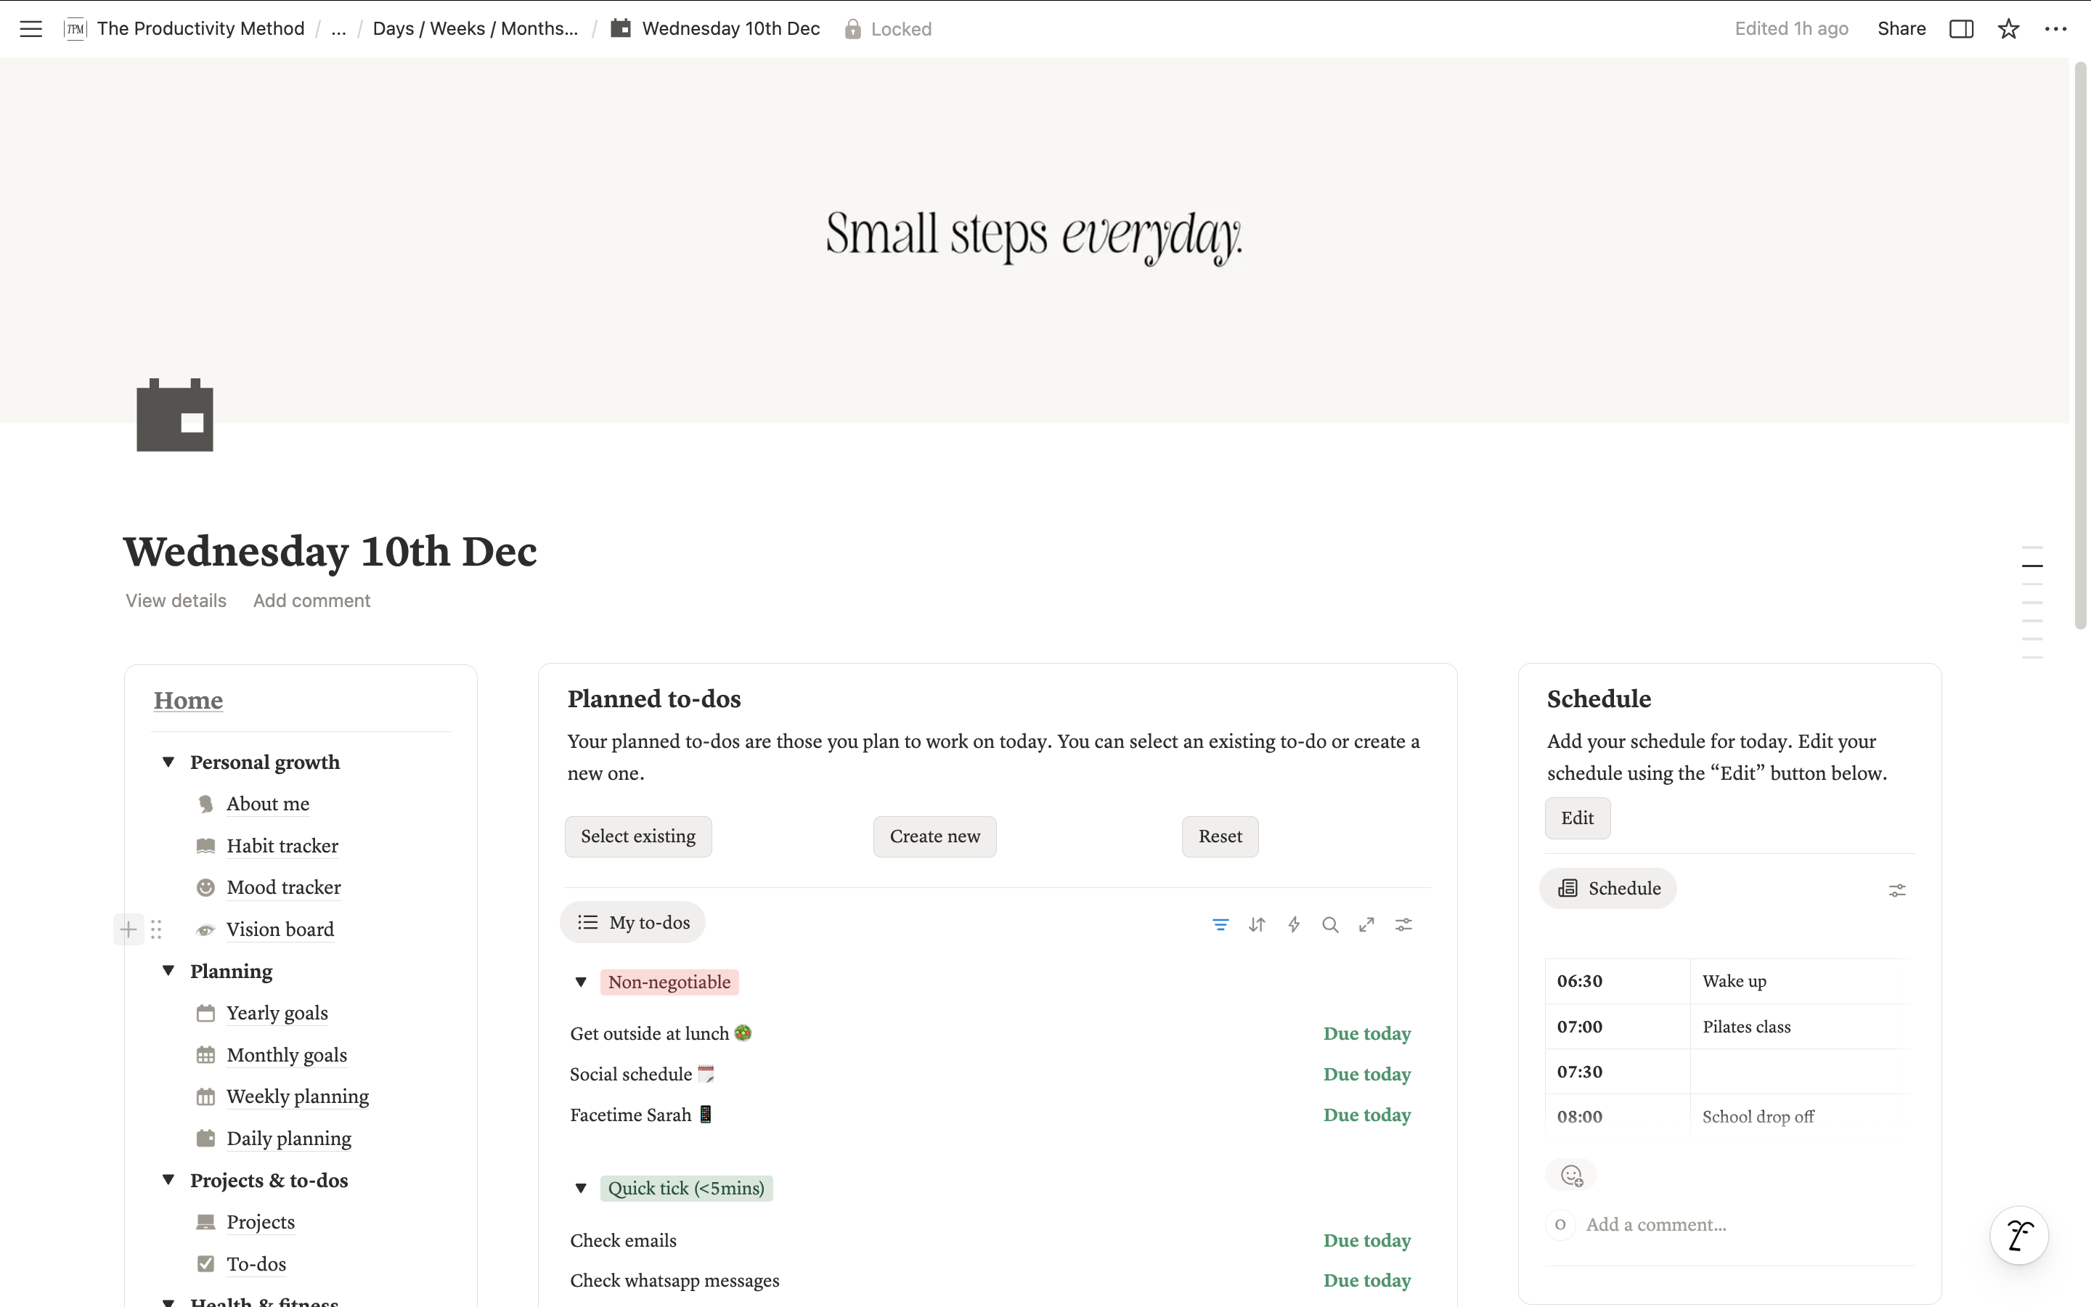Viewport: 2091px width, 1307px height.
Task: Click the Select existing button
Action: tap(637, 836)
